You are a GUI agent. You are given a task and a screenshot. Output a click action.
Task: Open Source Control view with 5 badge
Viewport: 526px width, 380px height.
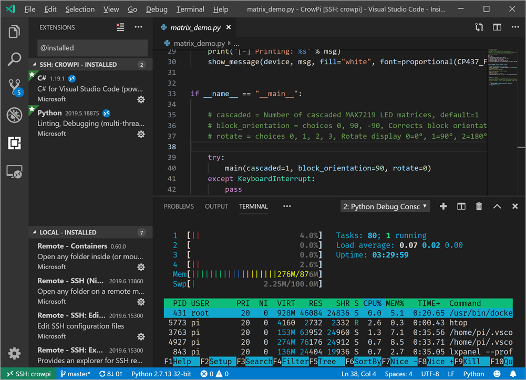point(15,88)
